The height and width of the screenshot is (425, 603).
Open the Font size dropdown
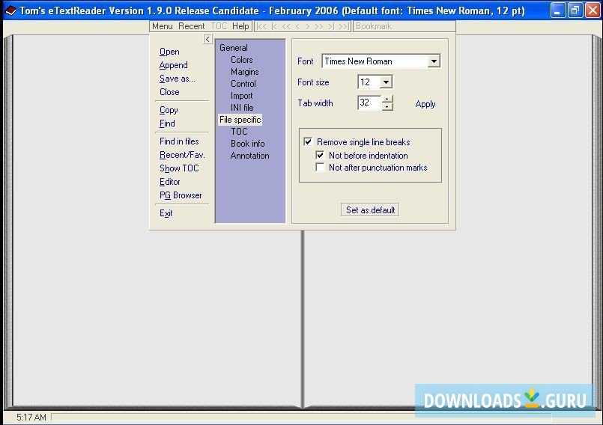coord(386,82)
